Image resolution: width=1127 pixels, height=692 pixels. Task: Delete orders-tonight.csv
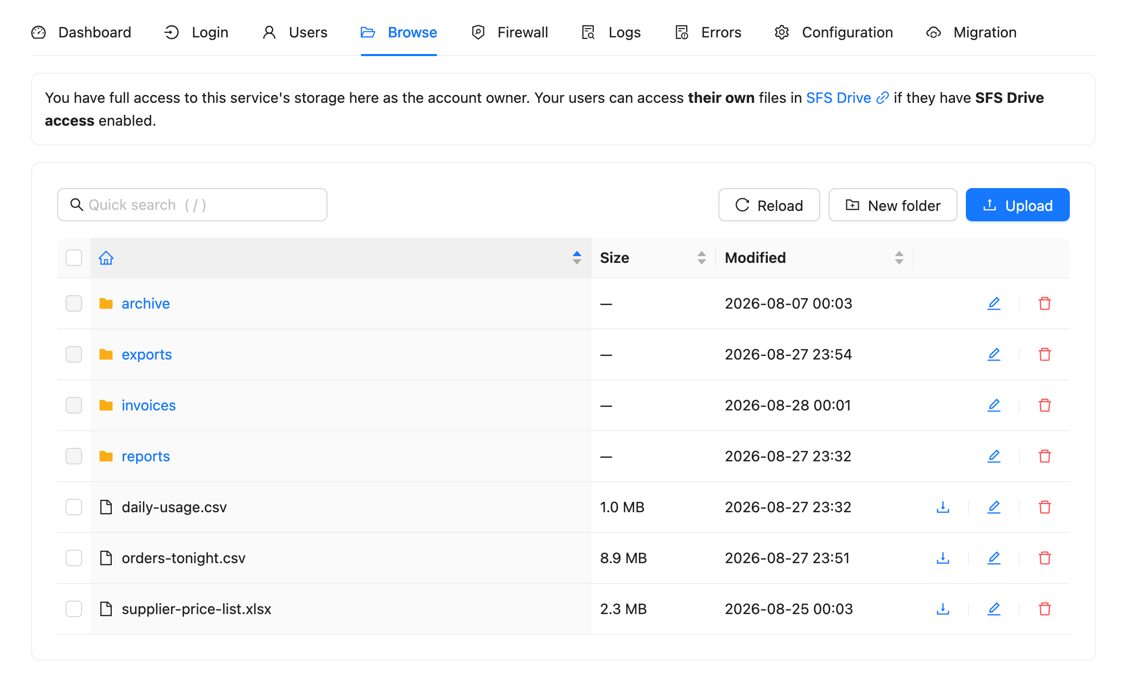tap(1045, 558)
